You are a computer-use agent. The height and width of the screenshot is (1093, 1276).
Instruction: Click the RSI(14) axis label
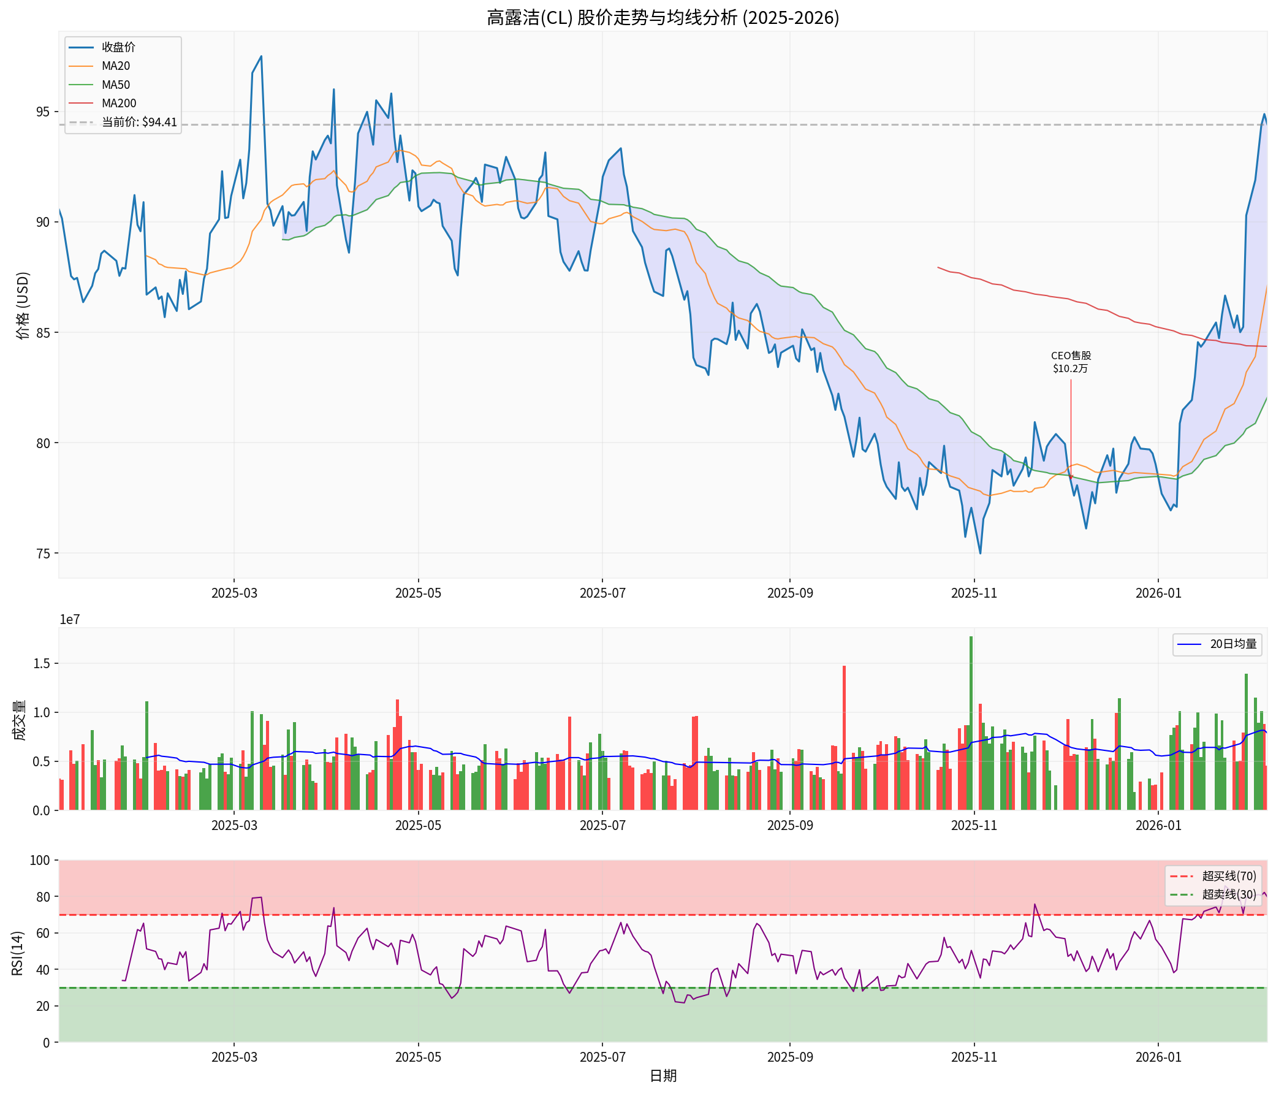pyautogui.click(x=17, y=953)
